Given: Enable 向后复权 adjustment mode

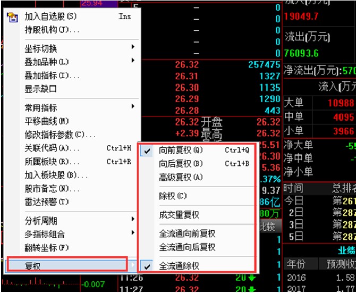Looking at the screenshot, I should coord(181,163).
